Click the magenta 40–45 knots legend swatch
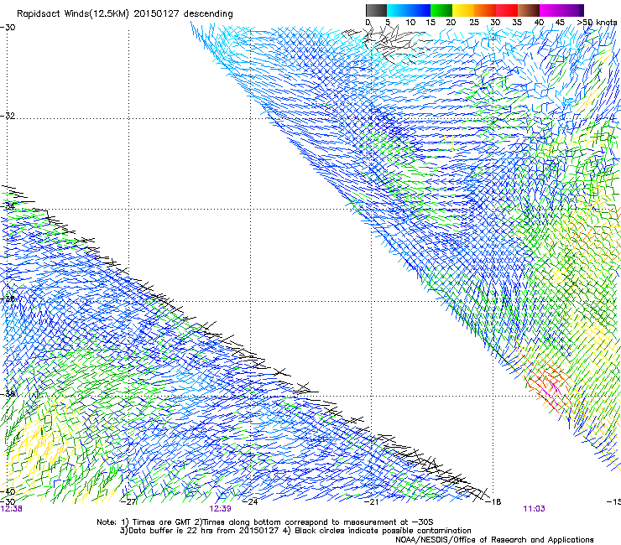The width and height of the screenshot is (621, 545). 551,10
